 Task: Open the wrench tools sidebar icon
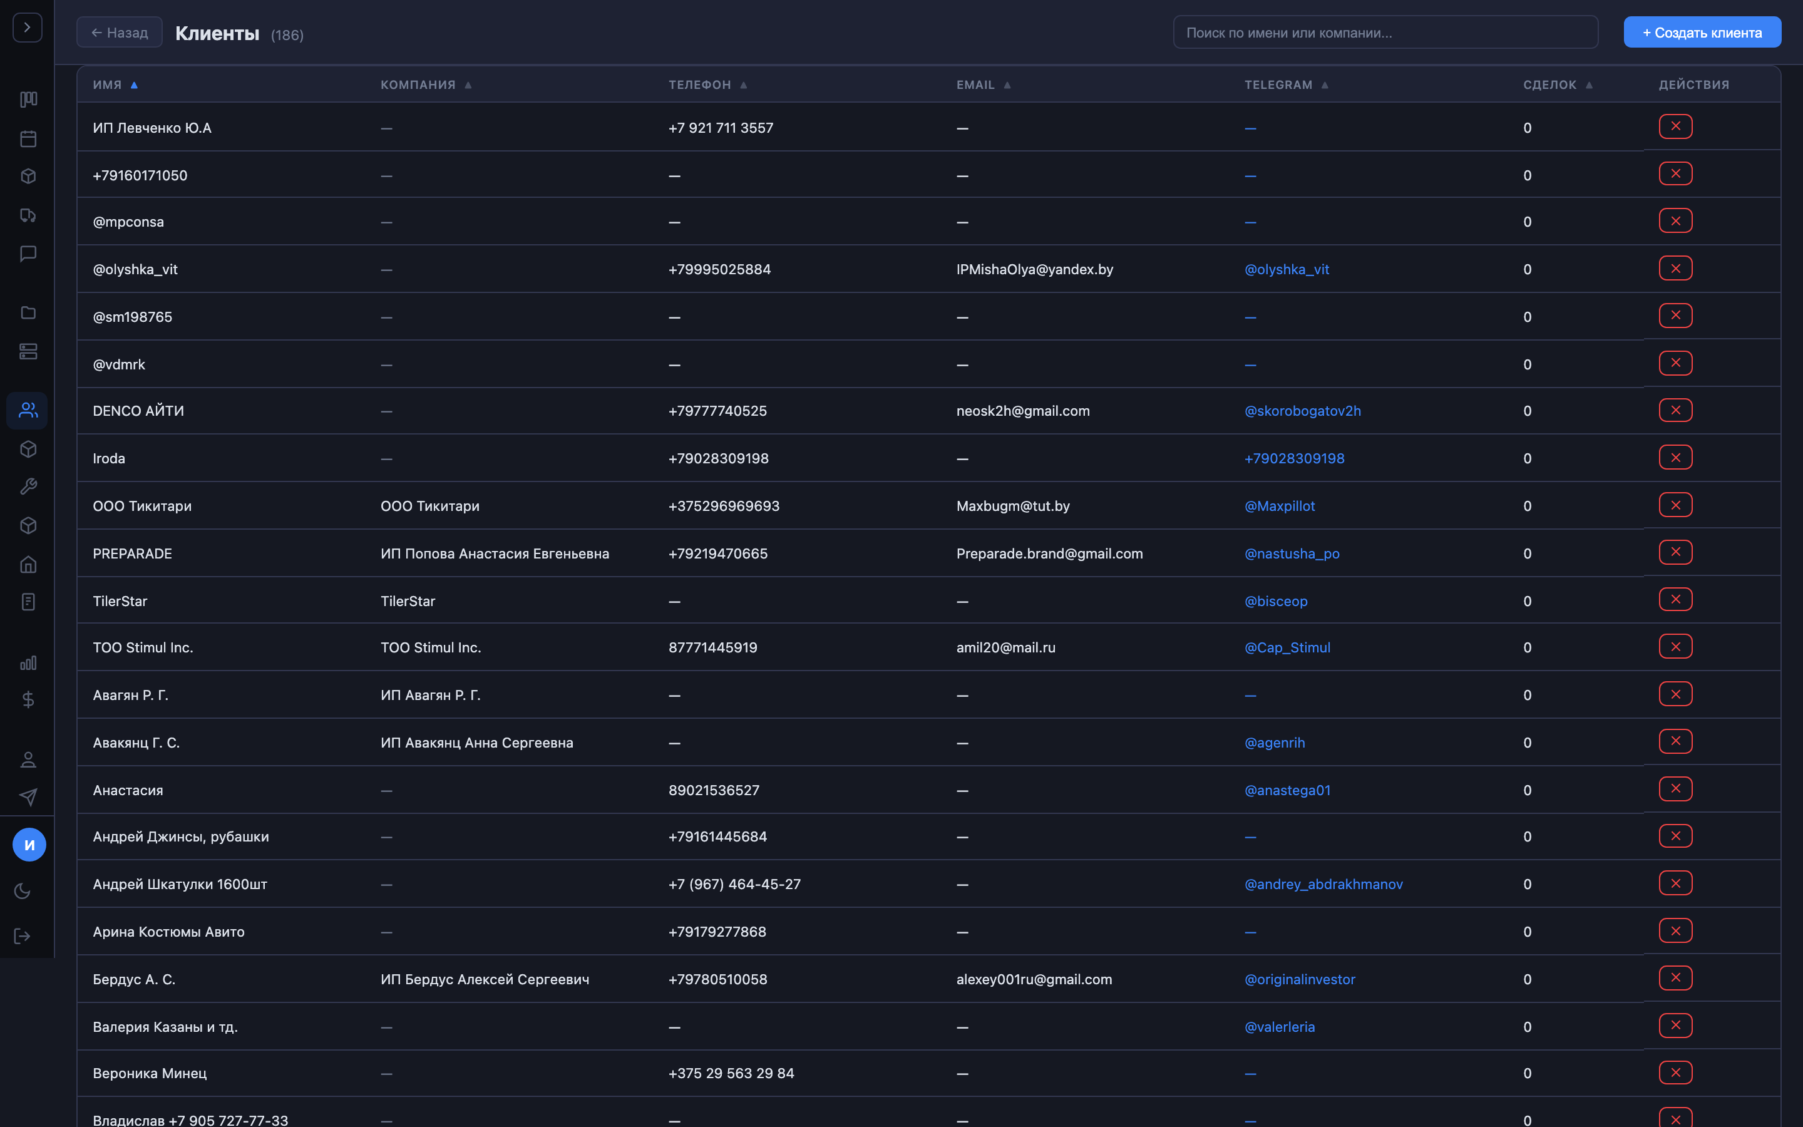click(x=28, y=486)
